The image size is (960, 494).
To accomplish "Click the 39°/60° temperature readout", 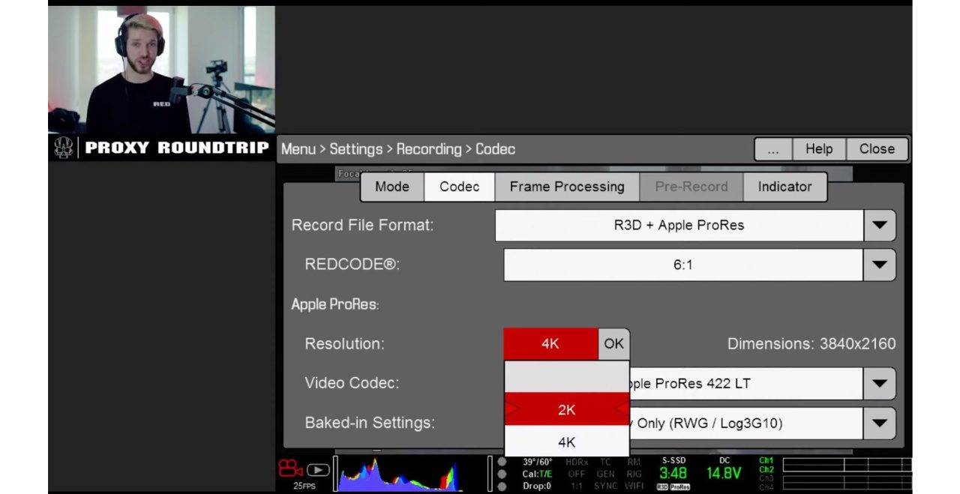I will [x=538, y=462].
